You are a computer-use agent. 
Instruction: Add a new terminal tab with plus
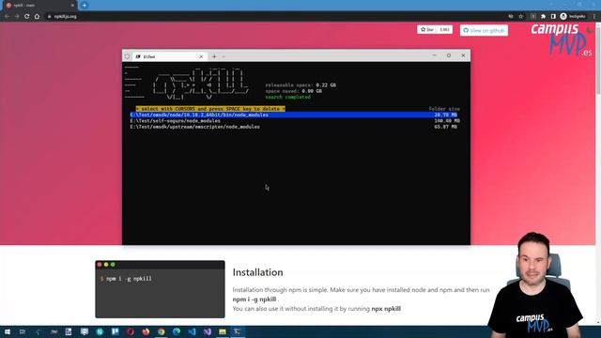(x=214, y=56)
